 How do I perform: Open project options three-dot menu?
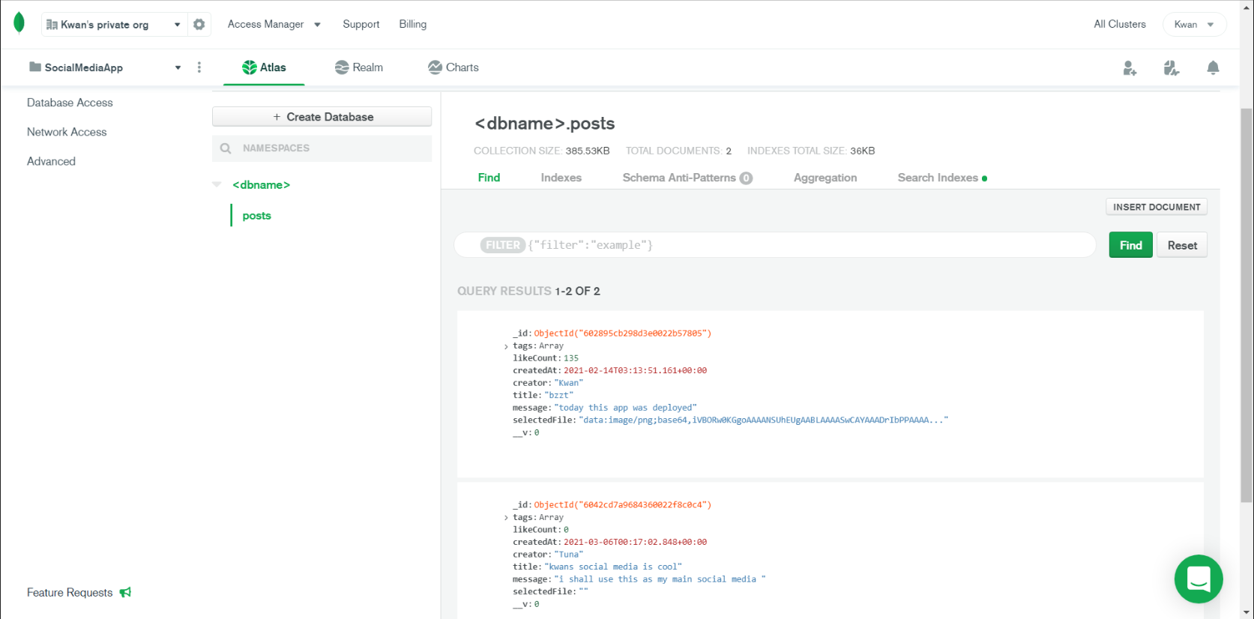click(199, 67)
